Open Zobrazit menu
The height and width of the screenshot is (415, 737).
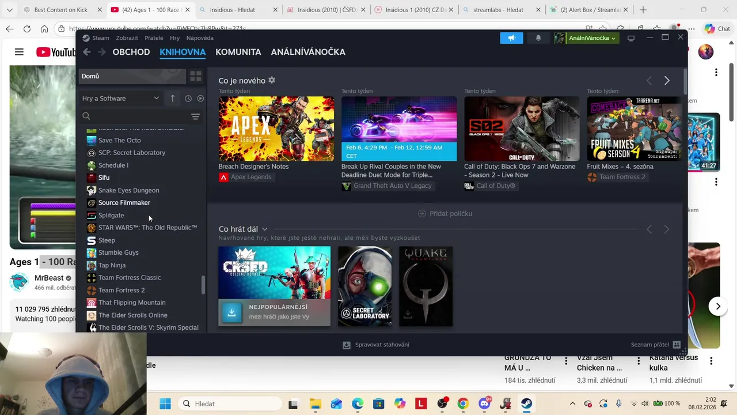coord(127,38)
